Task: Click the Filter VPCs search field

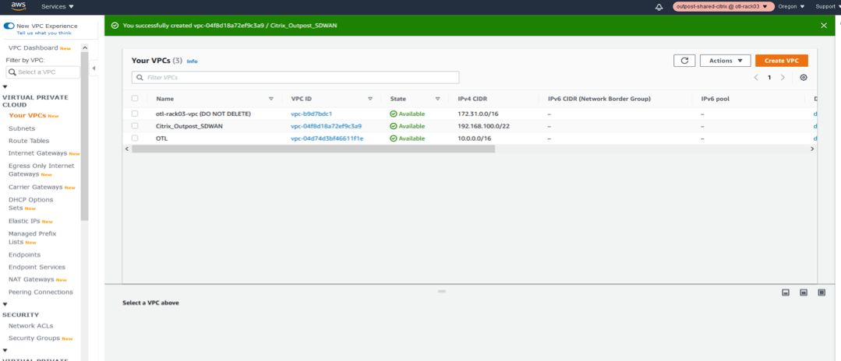Action: (295, 77)
